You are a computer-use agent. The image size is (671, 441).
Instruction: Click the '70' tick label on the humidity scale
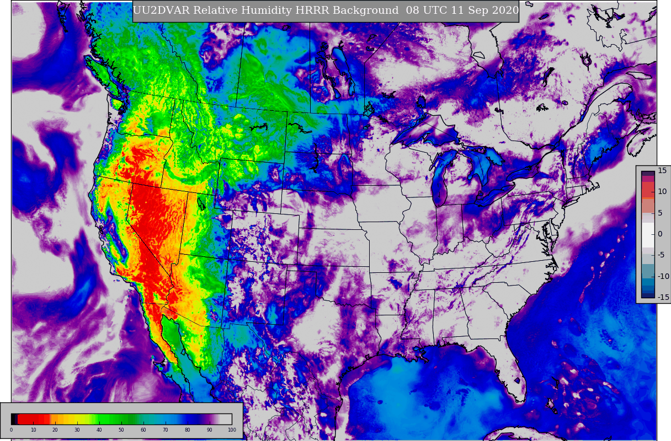click(x=166, y=430)
